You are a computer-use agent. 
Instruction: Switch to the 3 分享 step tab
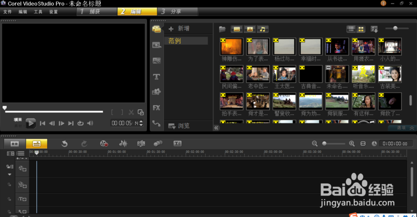178,11
